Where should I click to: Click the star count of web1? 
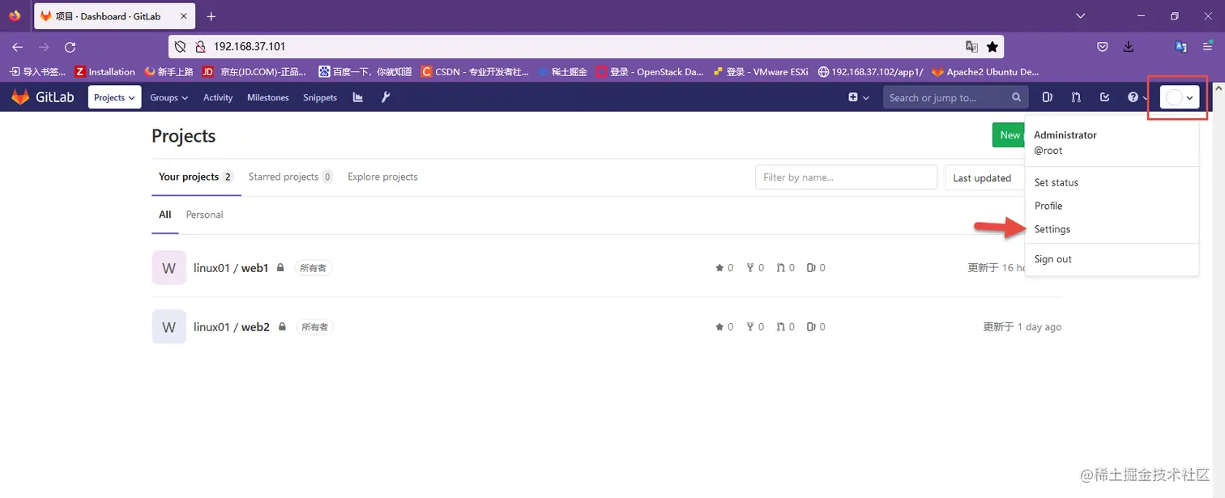click(724, 268)
